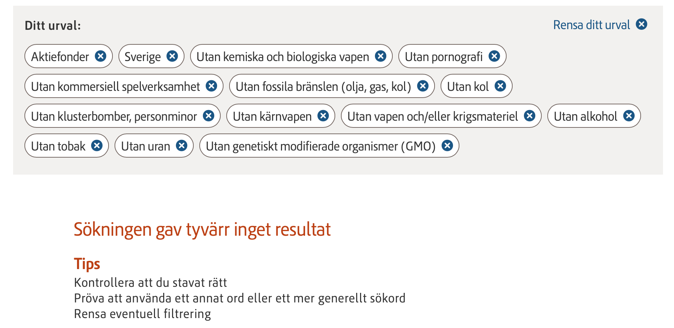Dismiss the Utan uran filter with X
Screen dimensions: 674x328
[182, 146]
